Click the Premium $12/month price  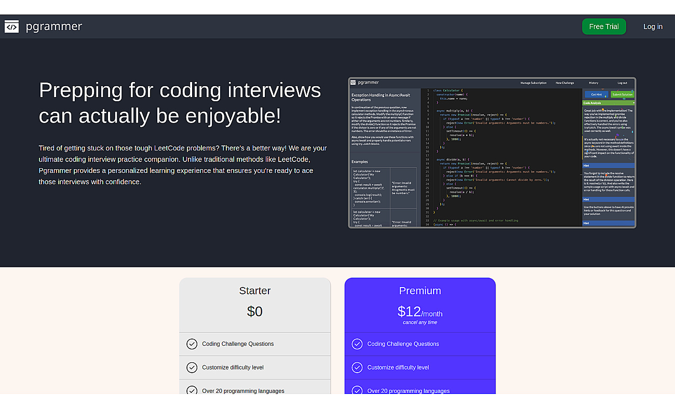420,311
